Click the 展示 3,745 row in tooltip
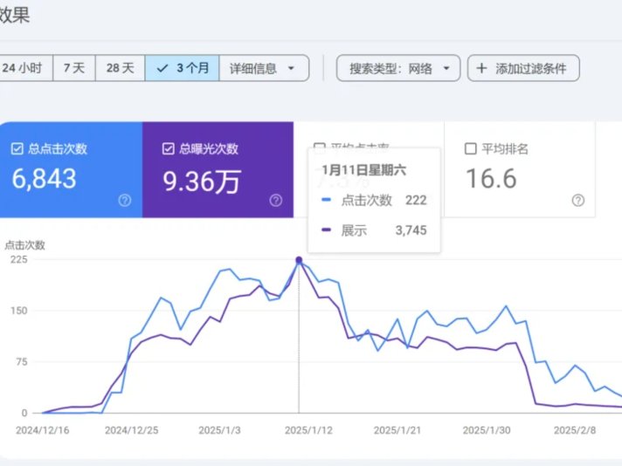This screenshot has height=466, width=622. [374, 230]
